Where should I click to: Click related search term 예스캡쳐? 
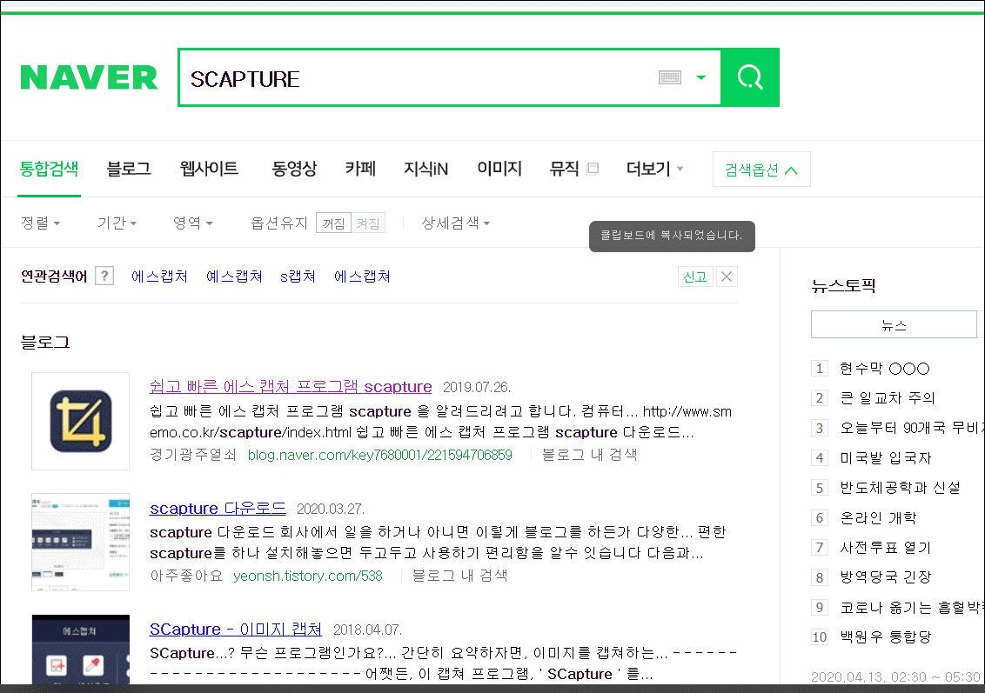(234, 277)
